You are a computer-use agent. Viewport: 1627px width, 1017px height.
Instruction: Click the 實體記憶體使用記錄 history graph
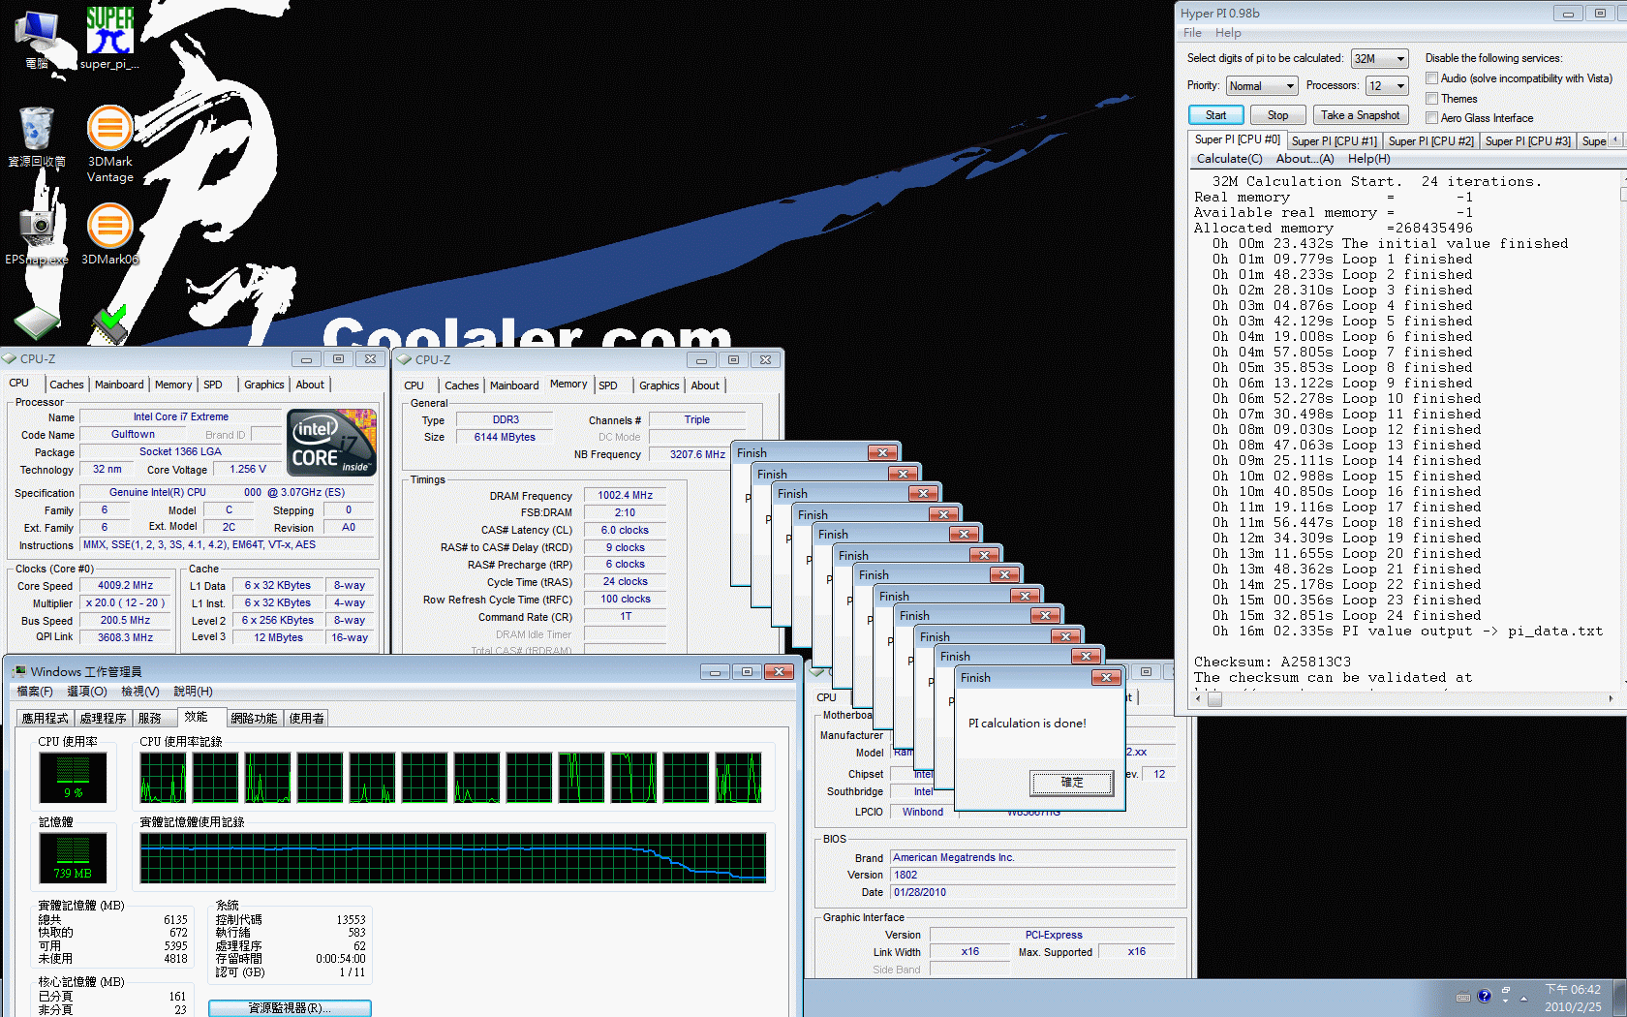[453, 858]
